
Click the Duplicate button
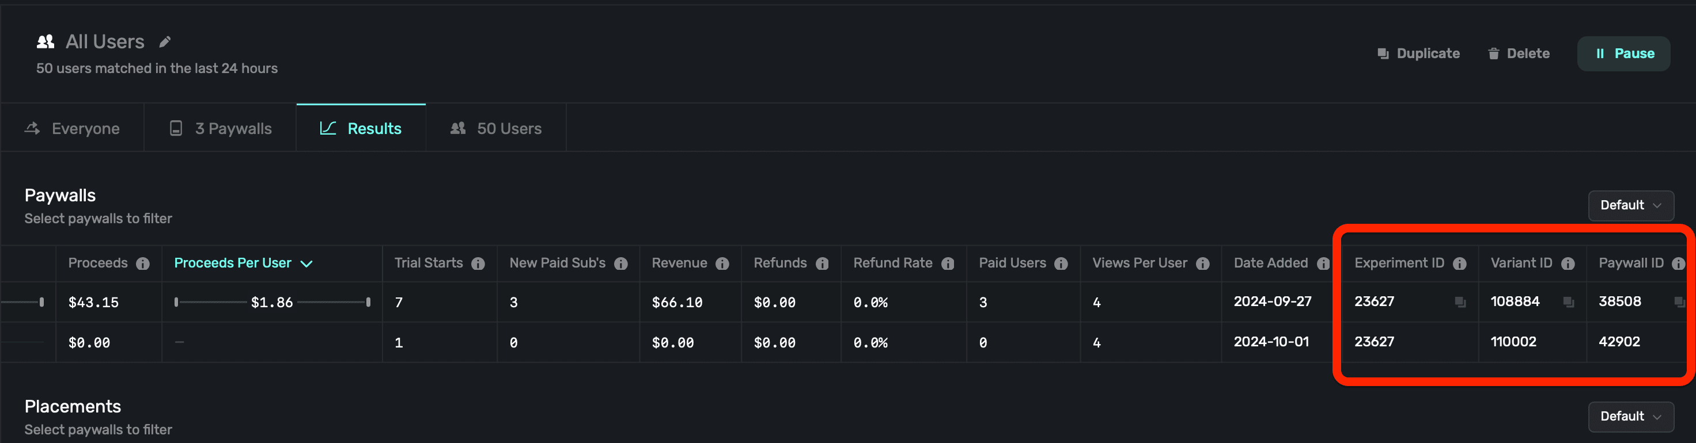point(1418,54)
